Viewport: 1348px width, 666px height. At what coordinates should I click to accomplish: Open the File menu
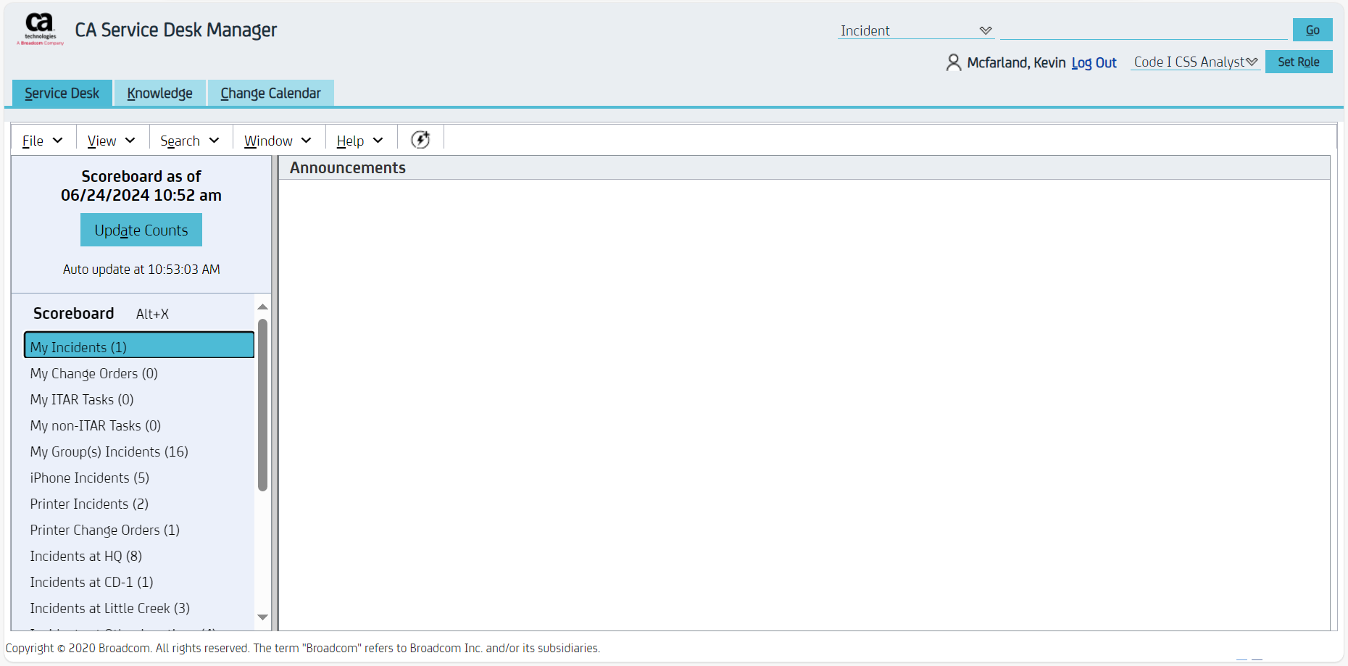point(43,141)
